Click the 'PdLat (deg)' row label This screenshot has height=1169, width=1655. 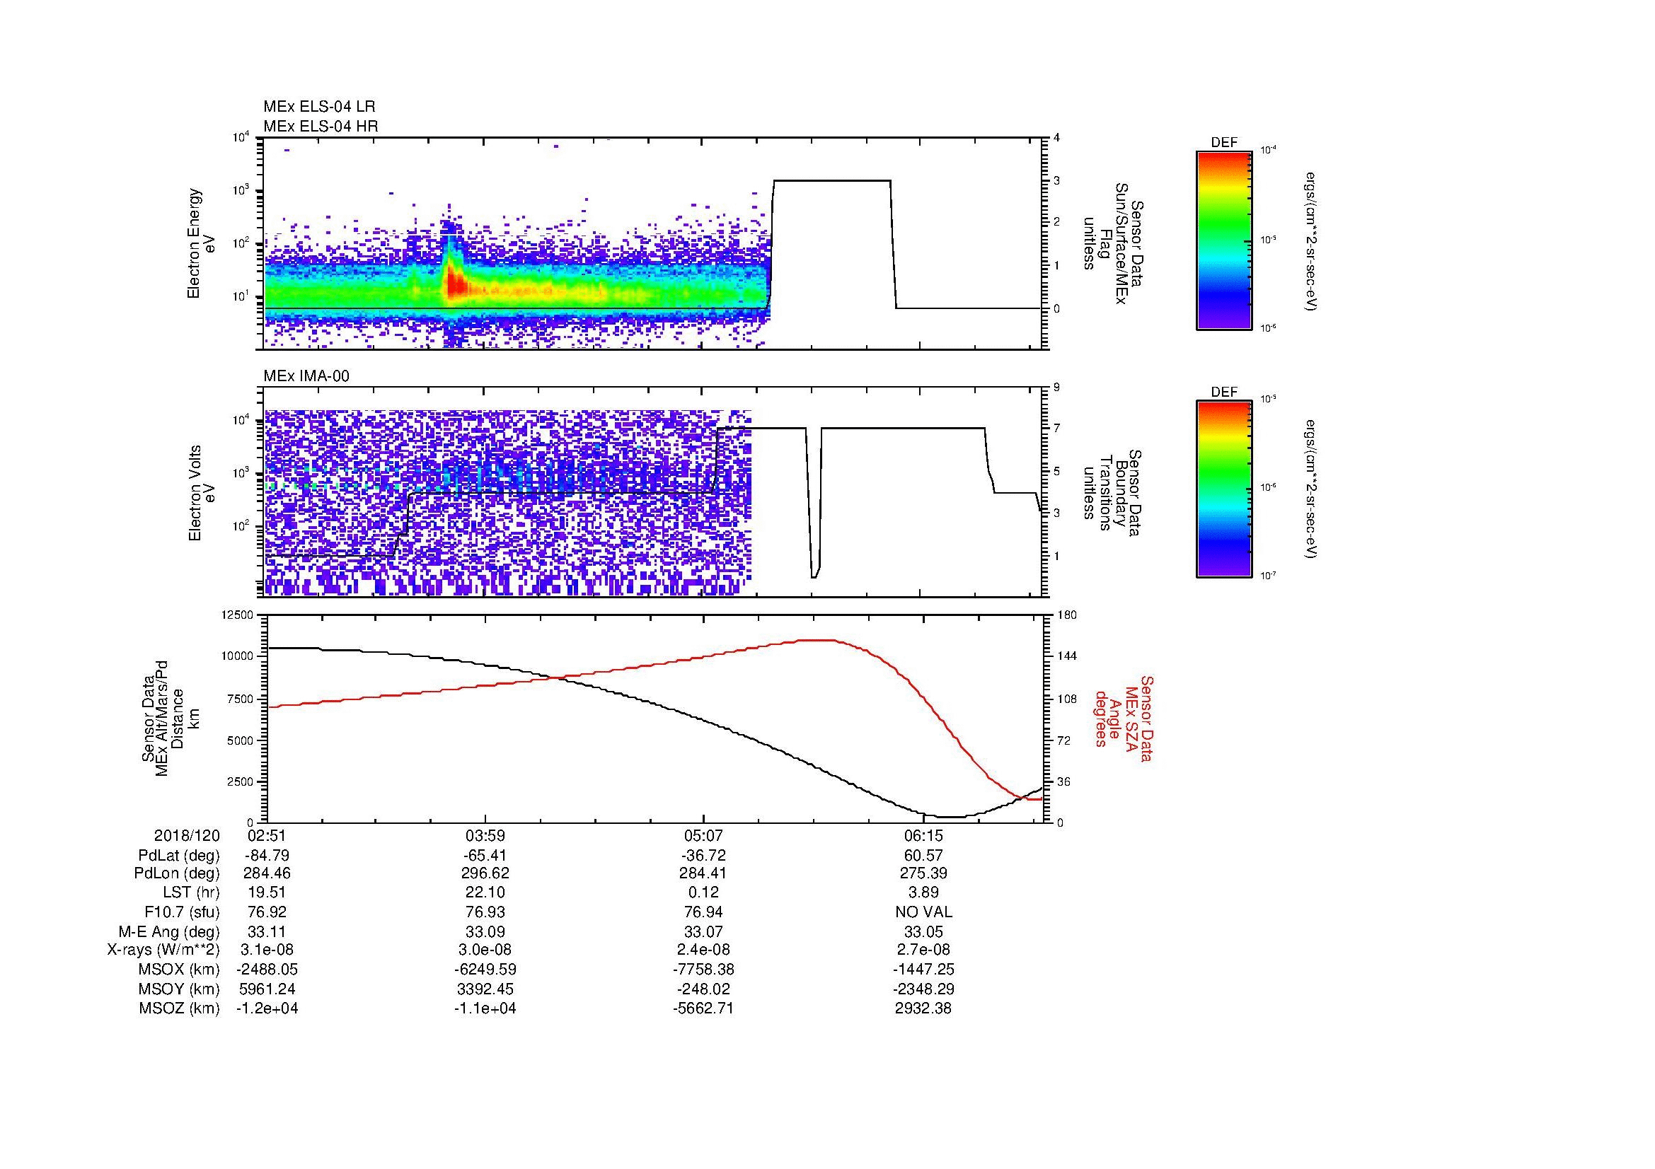point(179,856)
